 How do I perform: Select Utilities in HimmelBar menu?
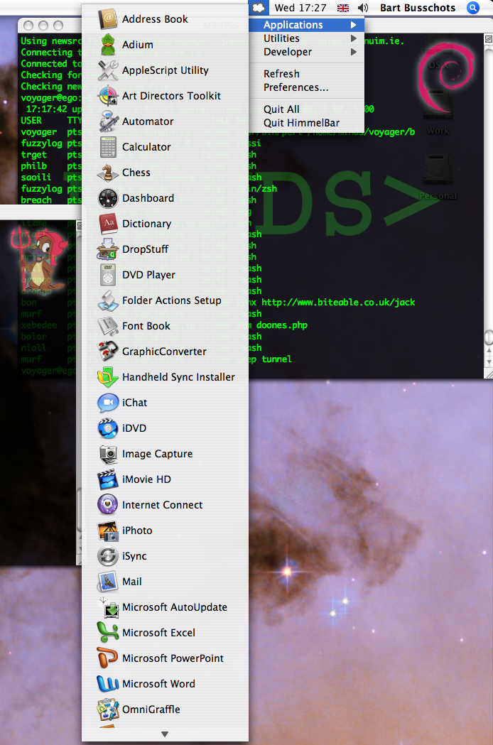click(x=307, y=38)
